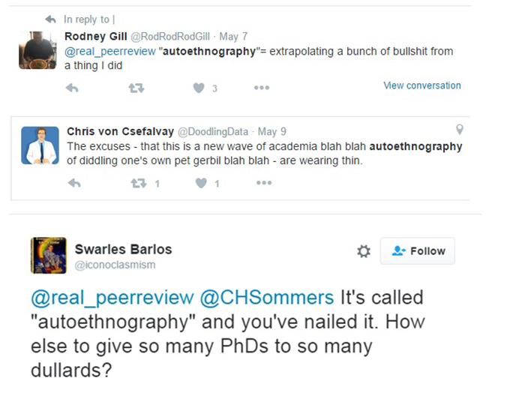The width and height of the screenshot is (510, 393).
Task: Like Rodney Gill's tweet
Action: (x=199, y=88)
